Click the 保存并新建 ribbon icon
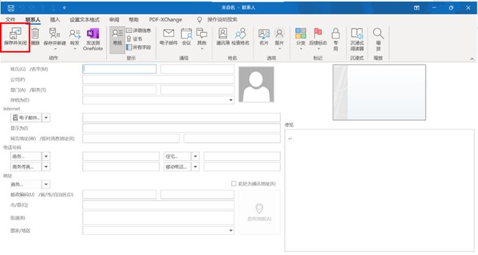The width and height of the screenshot is (478, 255). (54, 33)
